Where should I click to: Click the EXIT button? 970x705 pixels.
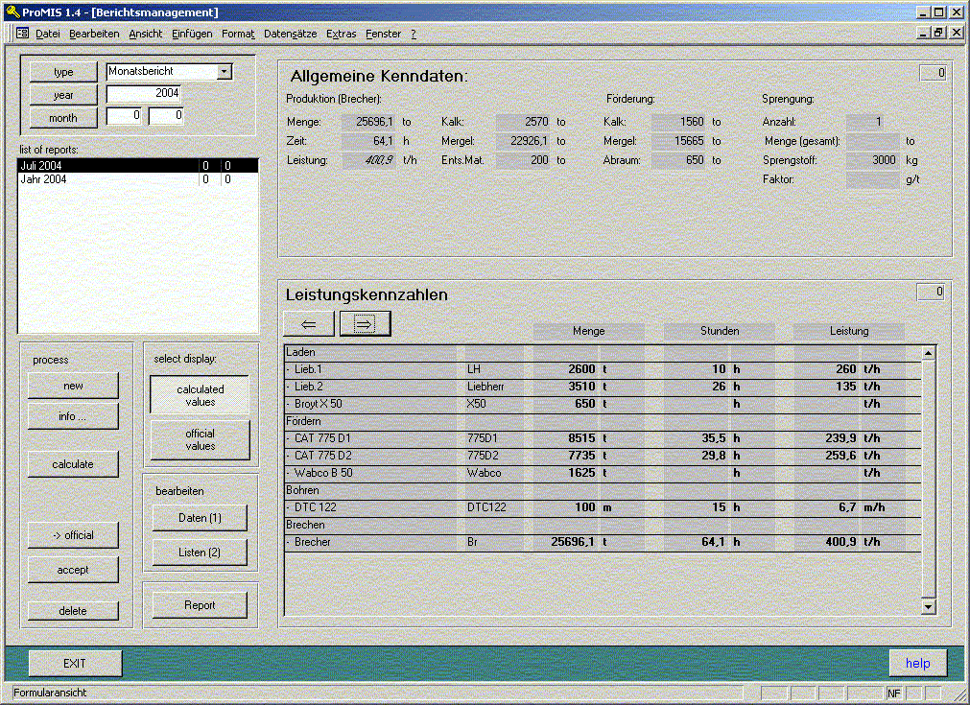pyautogui.click(x=75, y=664)
